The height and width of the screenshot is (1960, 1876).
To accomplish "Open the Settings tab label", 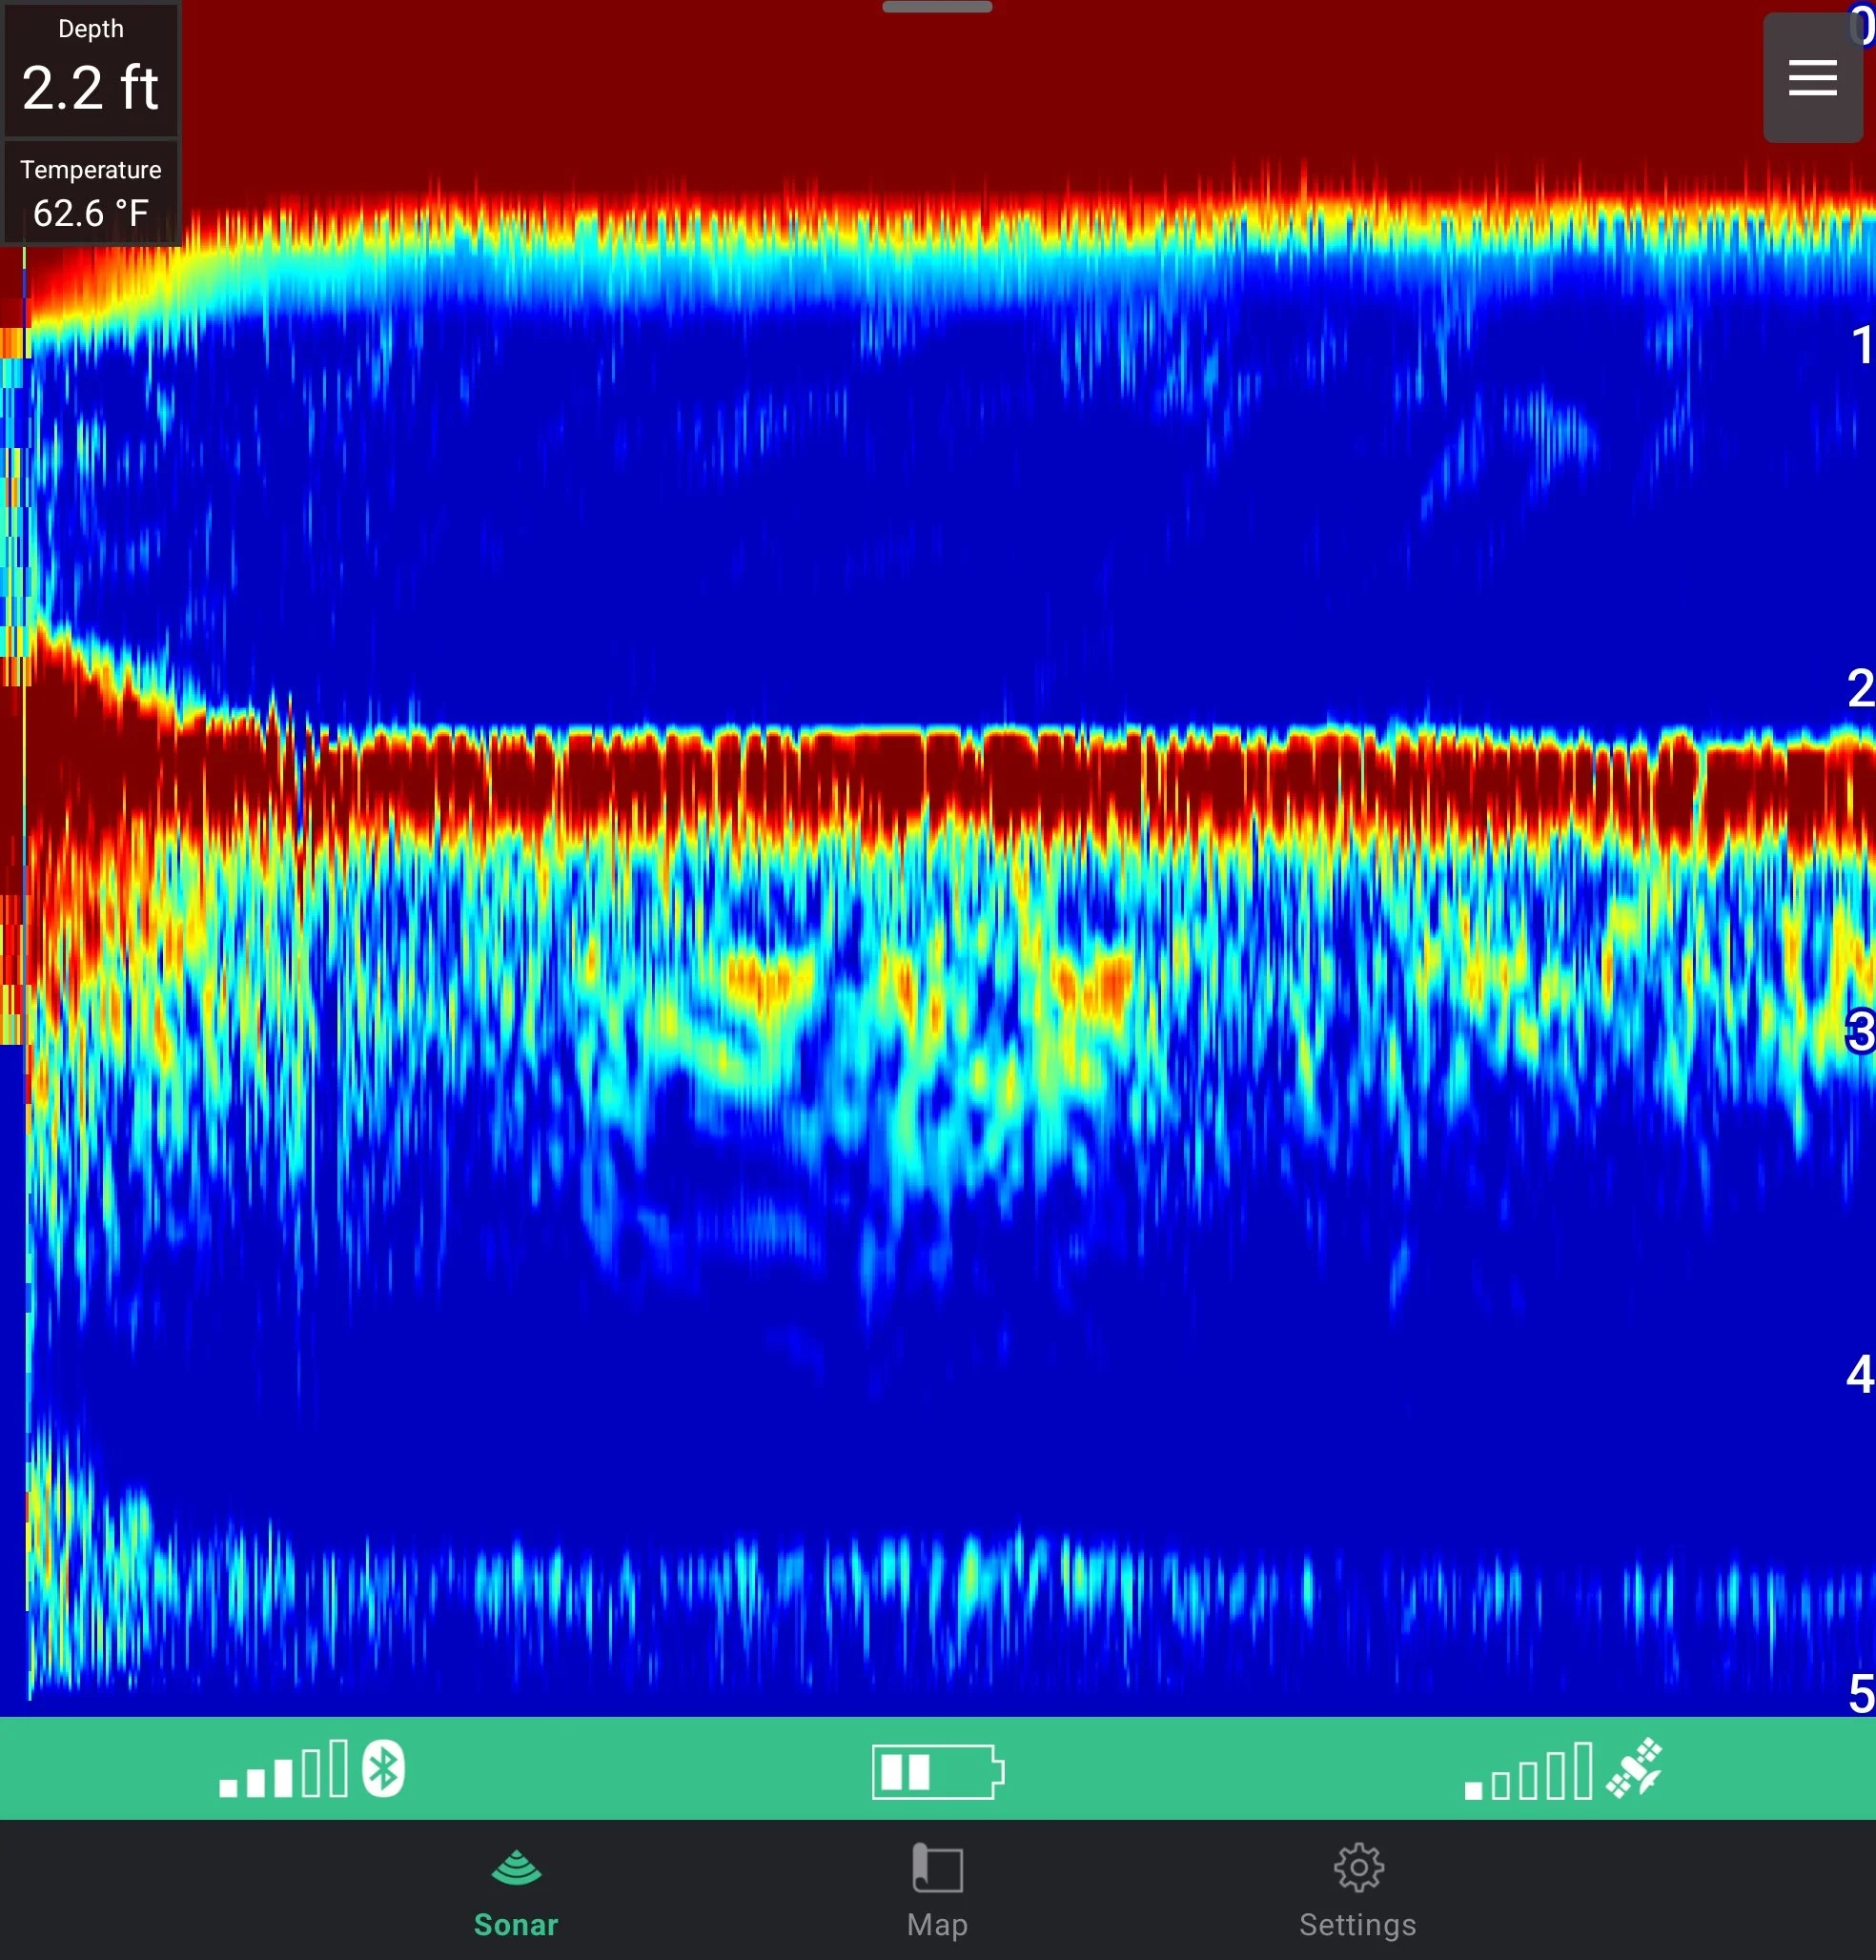I will pos(1357,1925).
